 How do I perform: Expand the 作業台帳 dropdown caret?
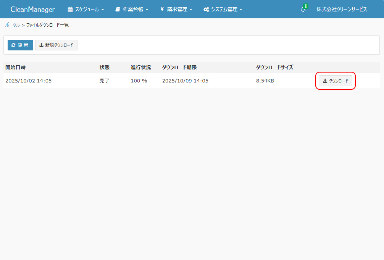click(x=147, y=10)
